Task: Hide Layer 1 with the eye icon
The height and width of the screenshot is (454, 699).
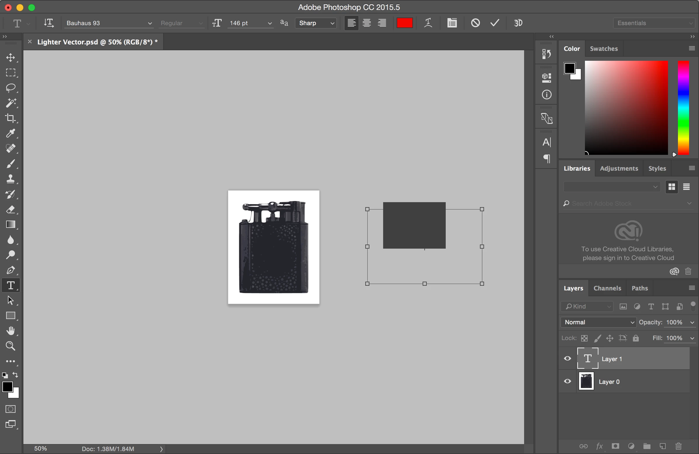Action: (x=567, y=358)
